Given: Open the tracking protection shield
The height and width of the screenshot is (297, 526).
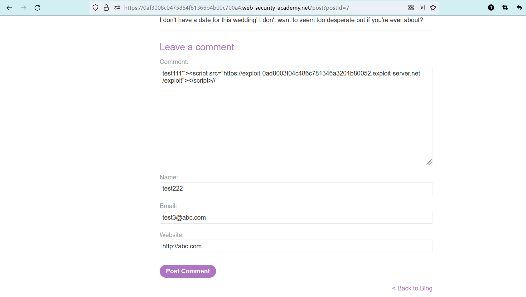Looking at the screenshot, I should 95,8.
